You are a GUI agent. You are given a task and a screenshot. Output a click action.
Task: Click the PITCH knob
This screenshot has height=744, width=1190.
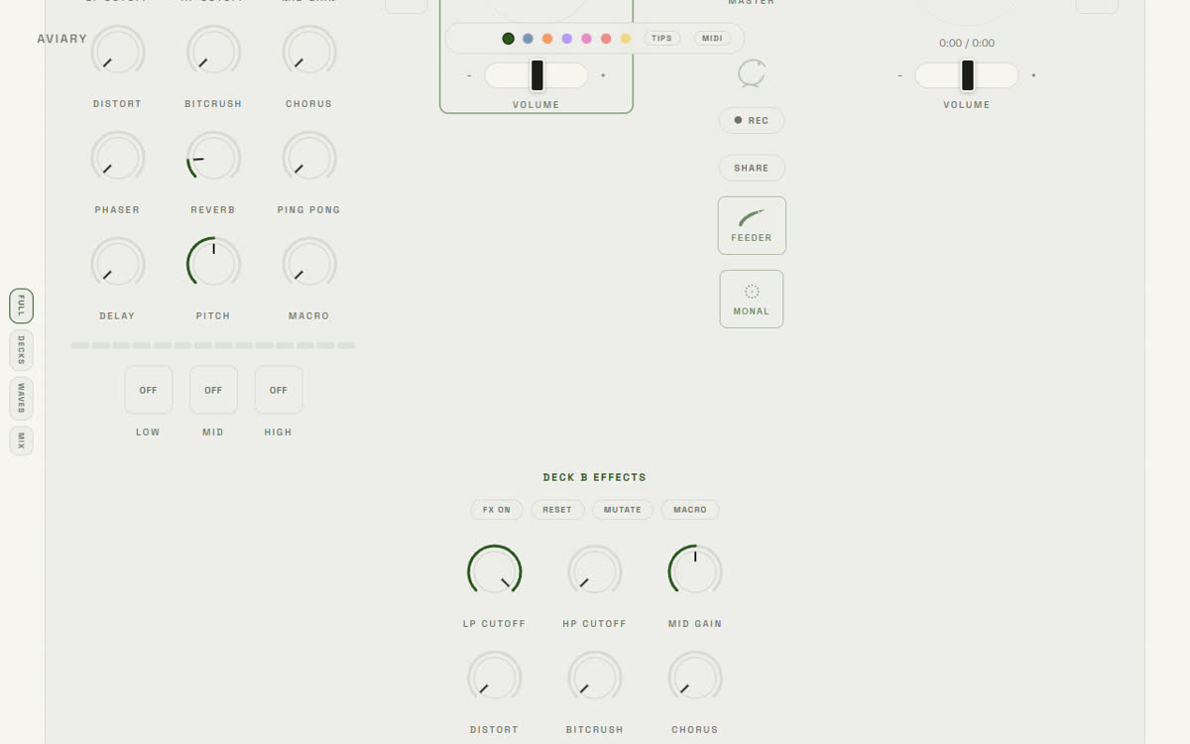pos(213,264)
